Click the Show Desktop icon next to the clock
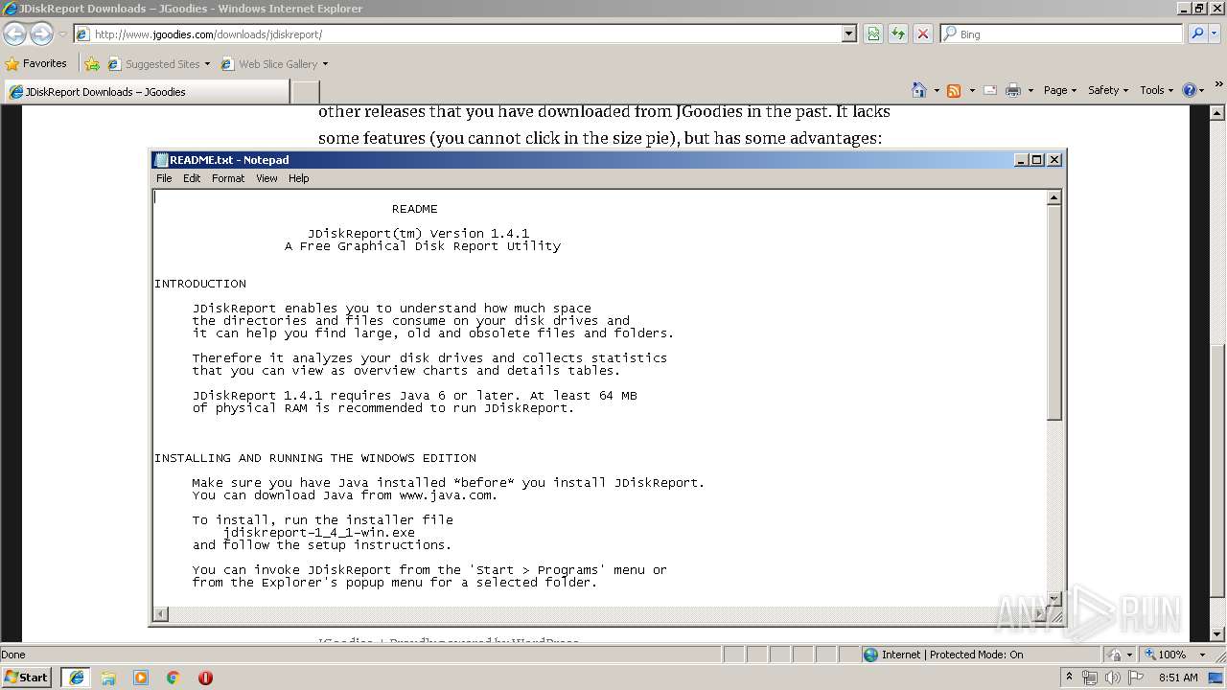Image resolution: width=1227 pixels, height=690 pixels. click(1215, 678)
